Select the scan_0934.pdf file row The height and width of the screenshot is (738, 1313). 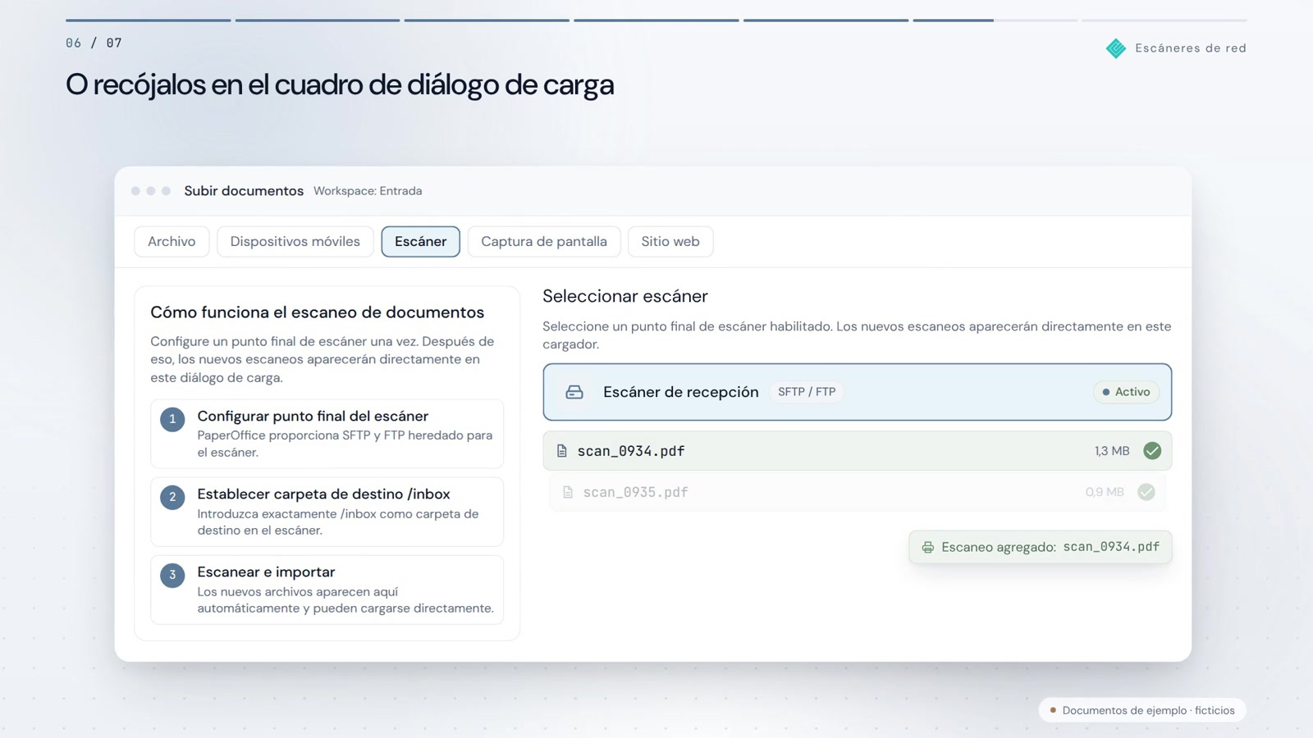[857, 451]
